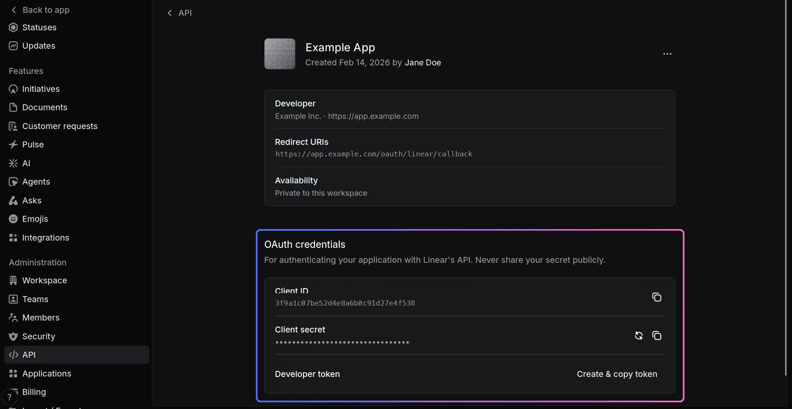
Task: Regenerate the Client secret
Action: [638, 335]
